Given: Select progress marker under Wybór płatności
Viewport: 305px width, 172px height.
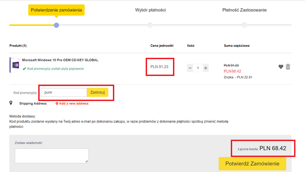Looking at the screenshot, I should (x=150, y=25).
